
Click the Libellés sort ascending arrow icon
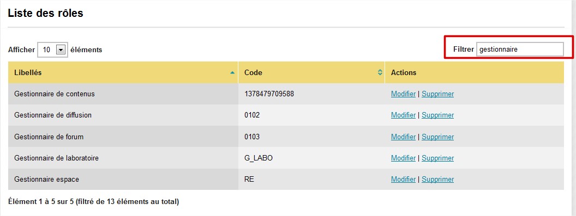tap(232, 72)
